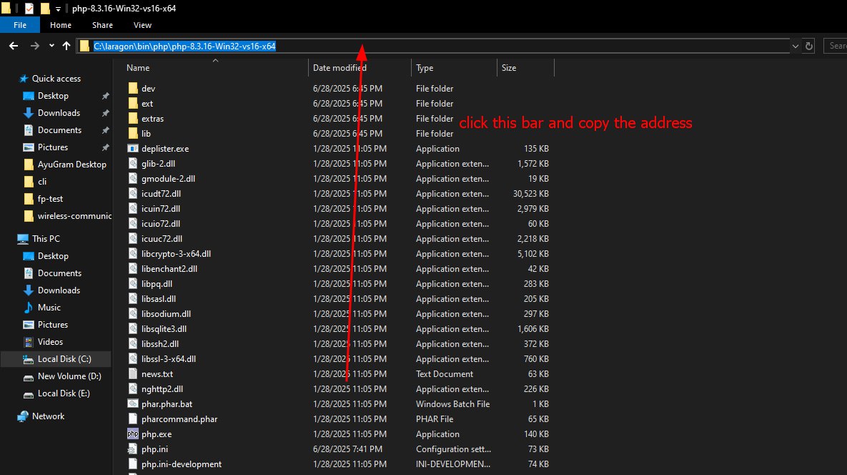
Task: Select php.exe application icon
Action: (x=133, y=434)
